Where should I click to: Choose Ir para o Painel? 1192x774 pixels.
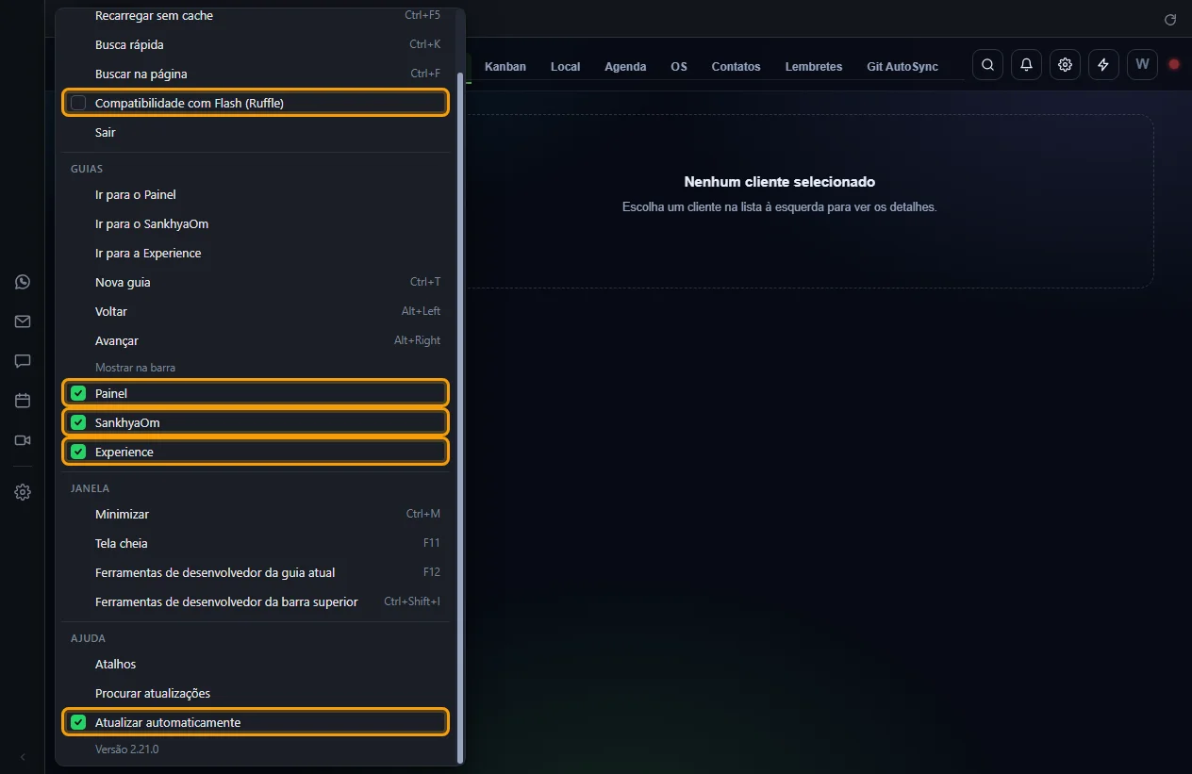[256, 194]
